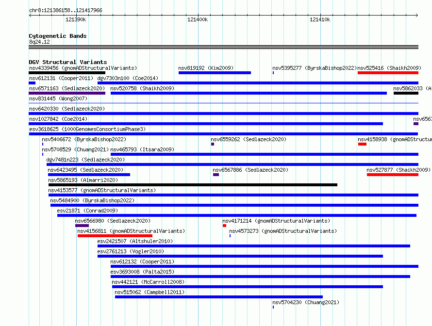Screen dimensions: 432x326
Task: Click the nsv527877 (Shaikh2009) red bar
Action: click(393, 175)
